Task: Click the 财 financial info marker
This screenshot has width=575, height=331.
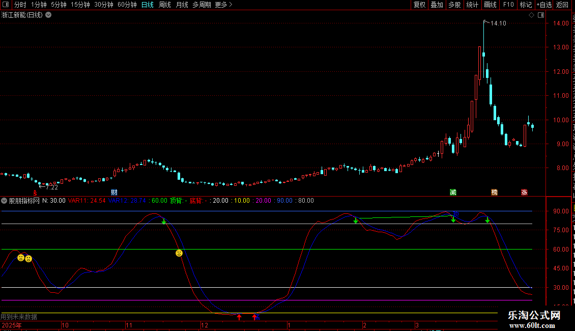Action: pyautogui.click(x=114, y=192)
